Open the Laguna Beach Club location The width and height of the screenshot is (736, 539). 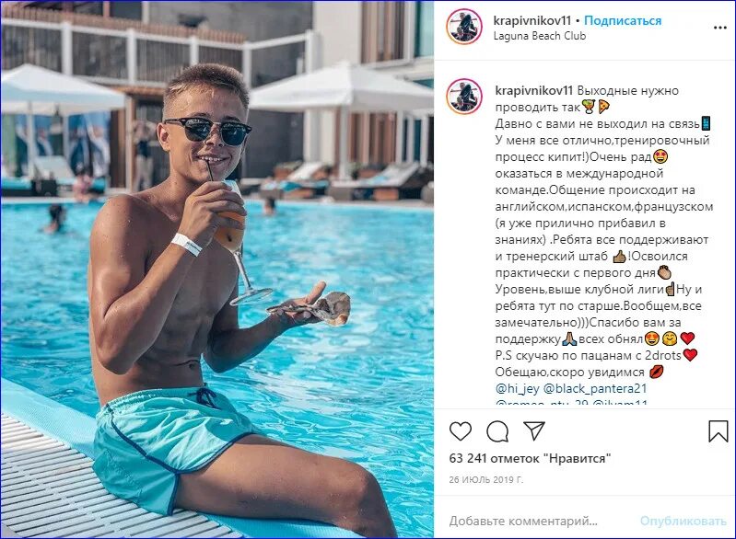(540, 36)
